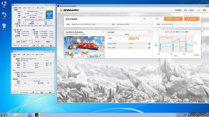Launch Internet Explorer from the taskbar

tap(10, 115)
